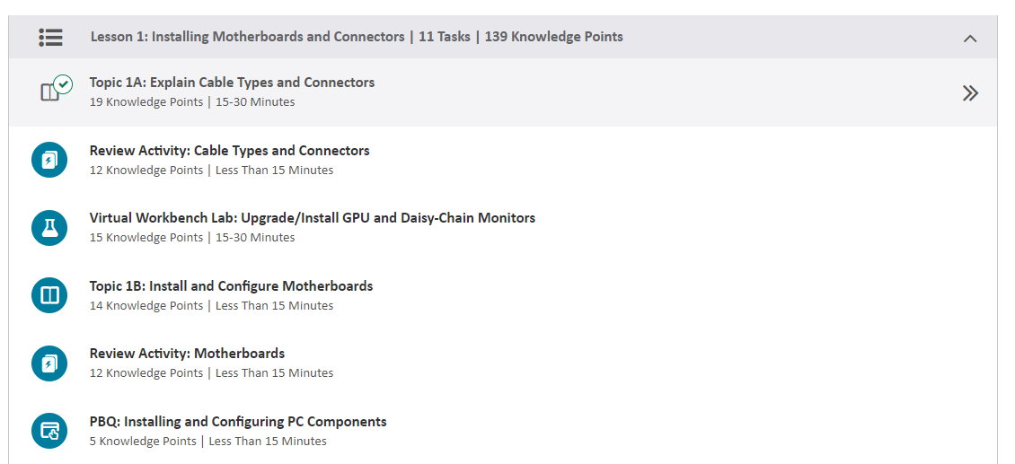Collapse the Lesson 1: Installing Motherboards header
1015x464 pixels.
503,37
